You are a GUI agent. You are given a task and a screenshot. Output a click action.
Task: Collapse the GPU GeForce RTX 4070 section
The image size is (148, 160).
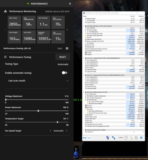[84, 92]
